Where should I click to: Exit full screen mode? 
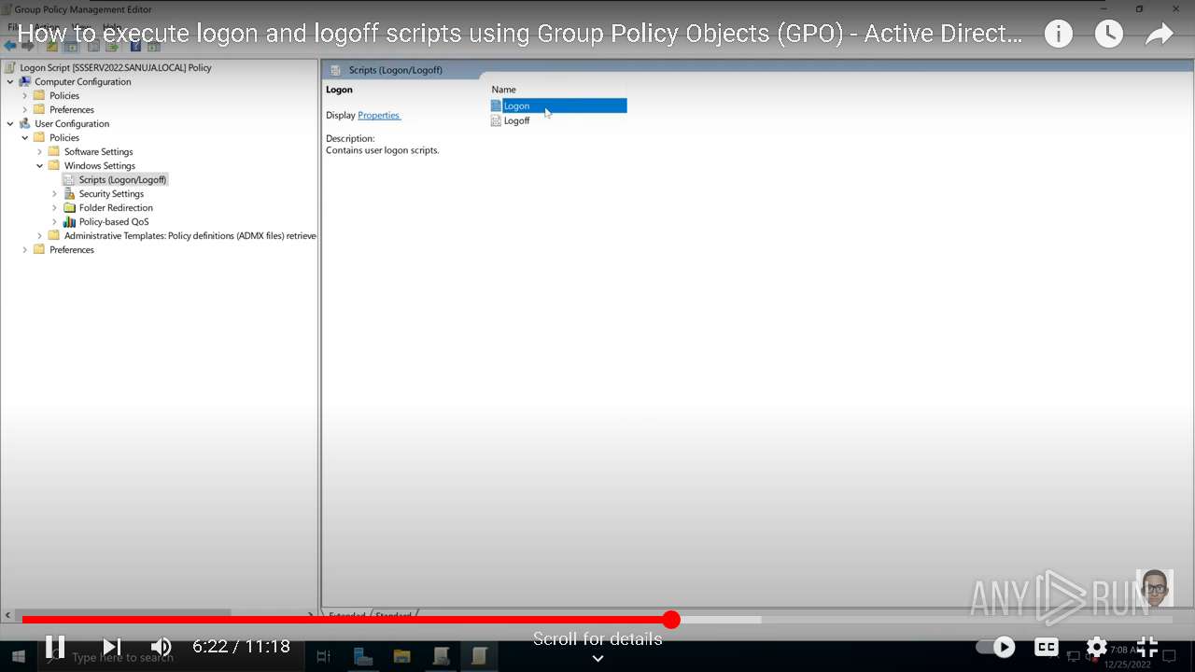pos(1147,647)
